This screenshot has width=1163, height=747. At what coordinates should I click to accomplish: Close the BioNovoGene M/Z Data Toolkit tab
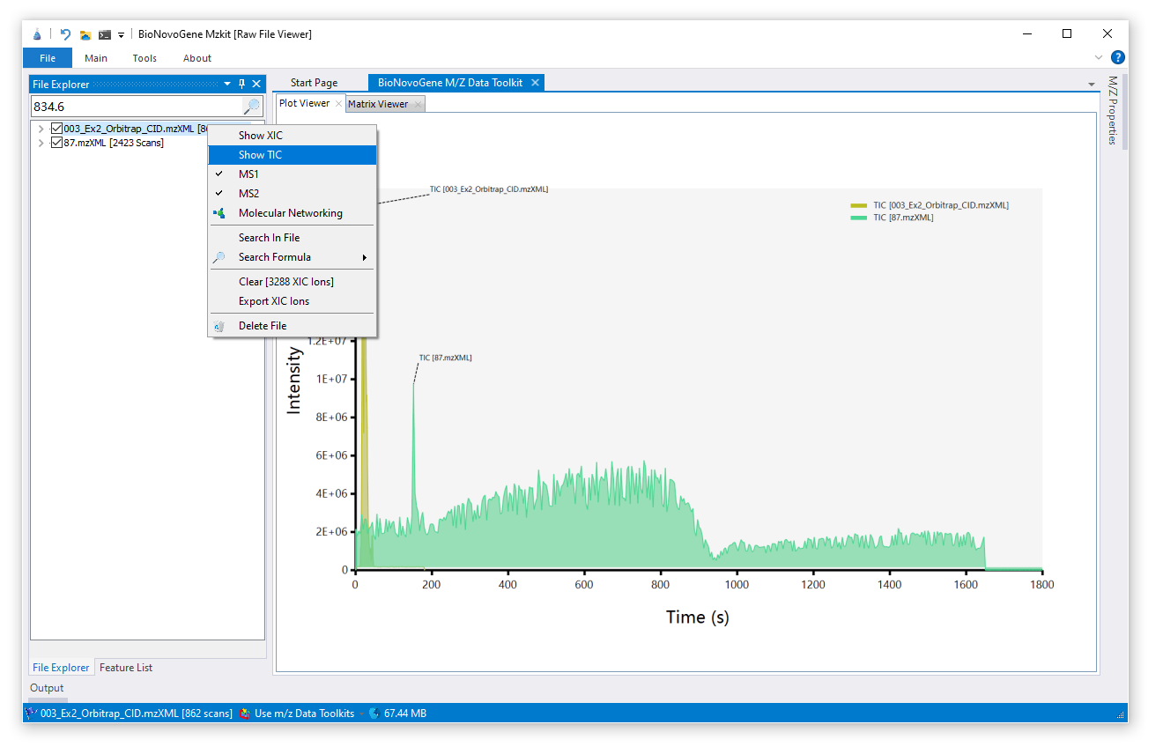coord(535,83)
